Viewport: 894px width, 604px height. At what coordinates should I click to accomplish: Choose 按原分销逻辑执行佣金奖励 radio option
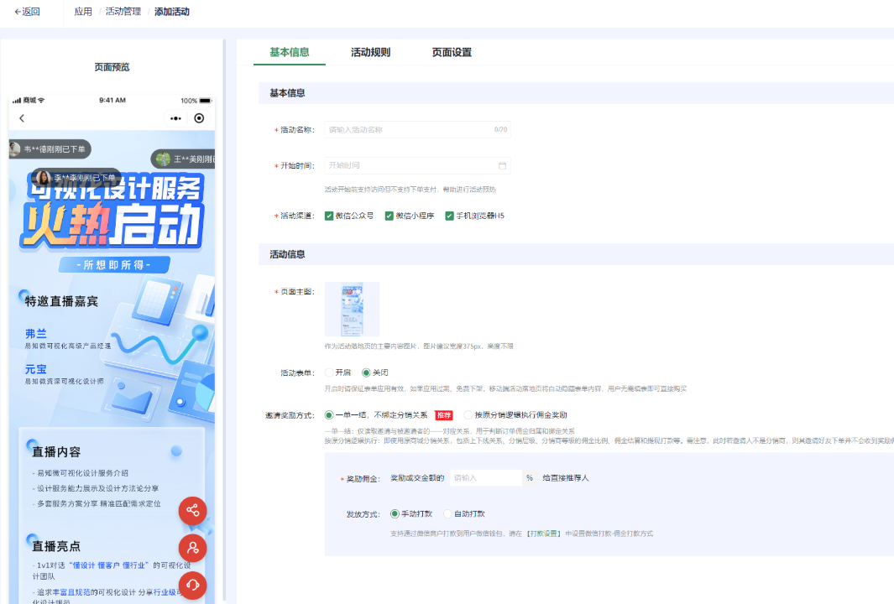(x=468, y=414)
